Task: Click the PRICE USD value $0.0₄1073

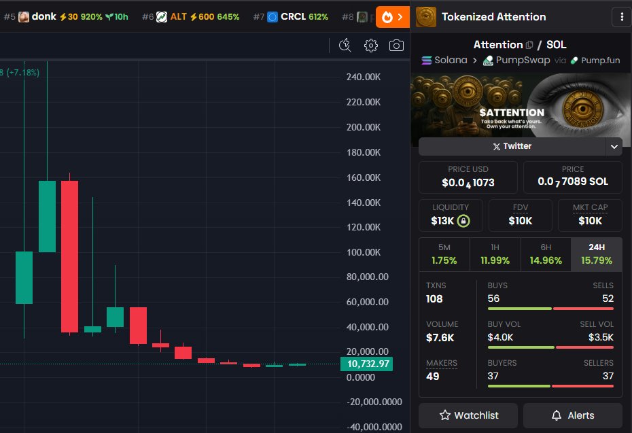Action: (468, 183)
